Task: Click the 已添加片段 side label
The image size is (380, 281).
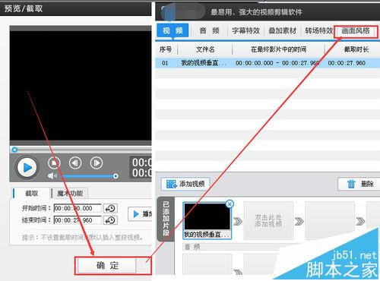Action: [166, 219]
